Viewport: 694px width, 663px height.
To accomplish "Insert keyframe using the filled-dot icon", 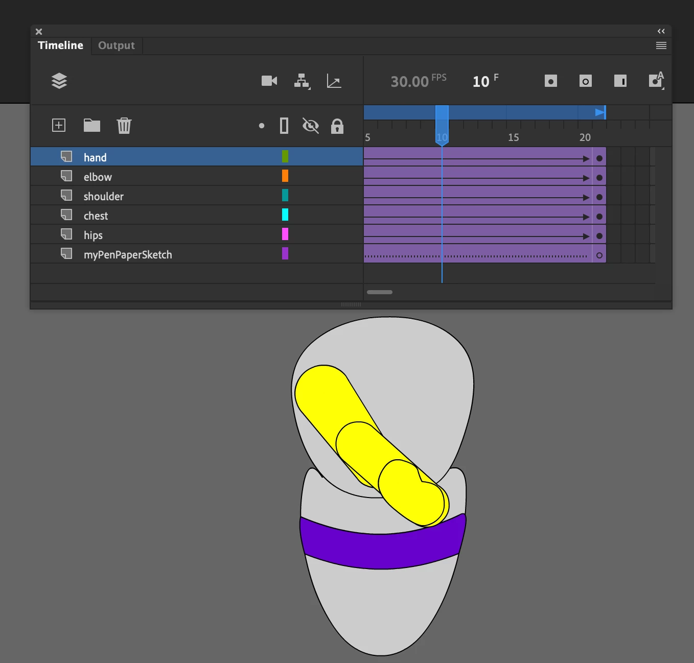I will point(551,81).
